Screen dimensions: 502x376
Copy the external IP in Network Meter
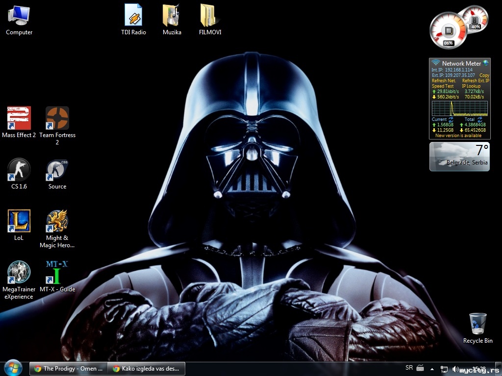484,75
